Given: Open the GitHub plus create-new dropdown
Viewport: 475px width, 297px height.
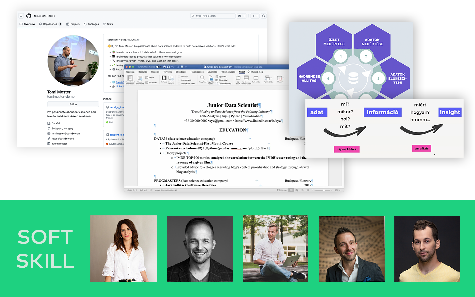Looking at the screenshot, I should click(x=255, y=16).
